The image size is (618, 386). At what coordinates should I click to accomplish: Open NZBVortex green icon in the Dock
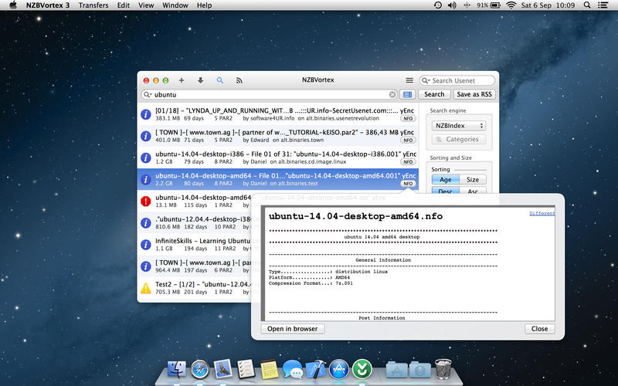click(361, 368)
